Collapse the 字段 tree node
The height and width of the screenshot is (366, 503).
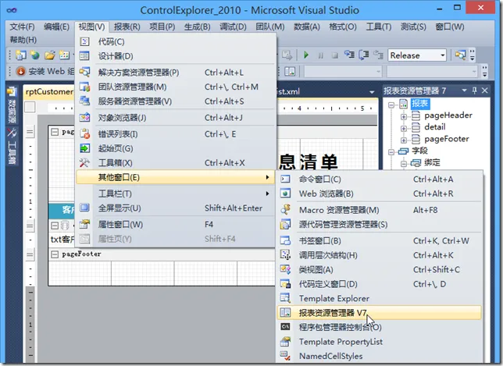pyautogui.click(x=391, y=151)
